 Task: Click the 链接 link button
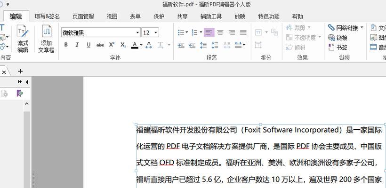click(x=338, y=38)
